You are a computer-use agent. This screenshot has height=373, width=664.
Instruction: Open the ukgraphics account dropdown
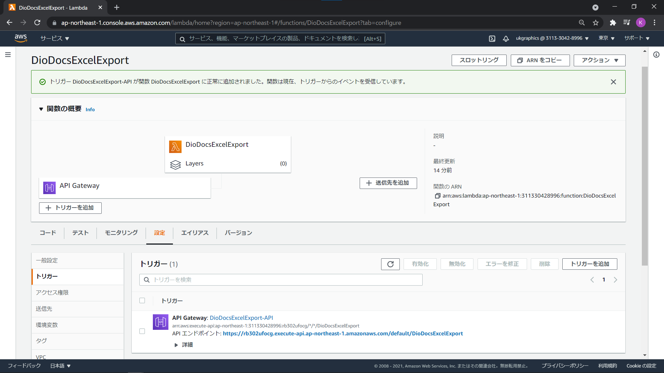click(x=552, y=38)
